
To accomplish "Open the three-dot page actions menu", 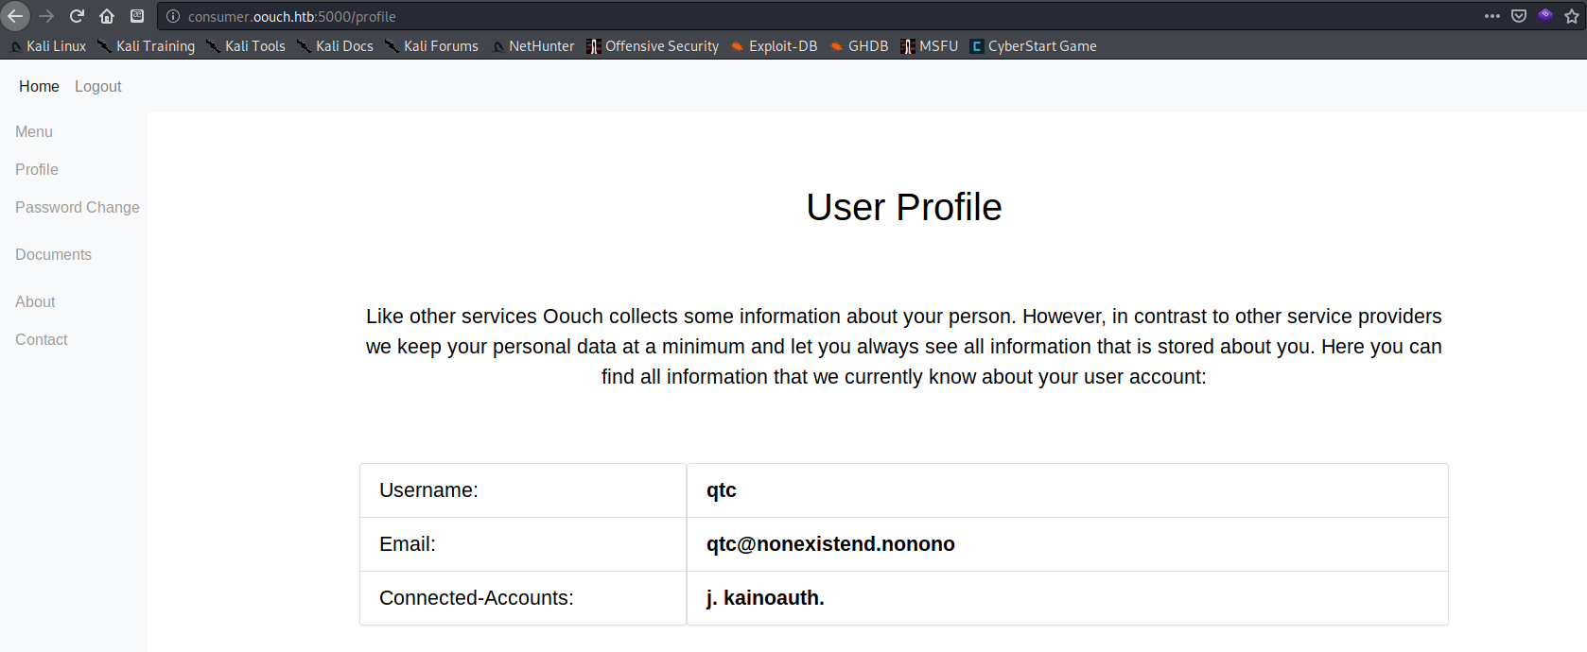I will point(1491,16).
